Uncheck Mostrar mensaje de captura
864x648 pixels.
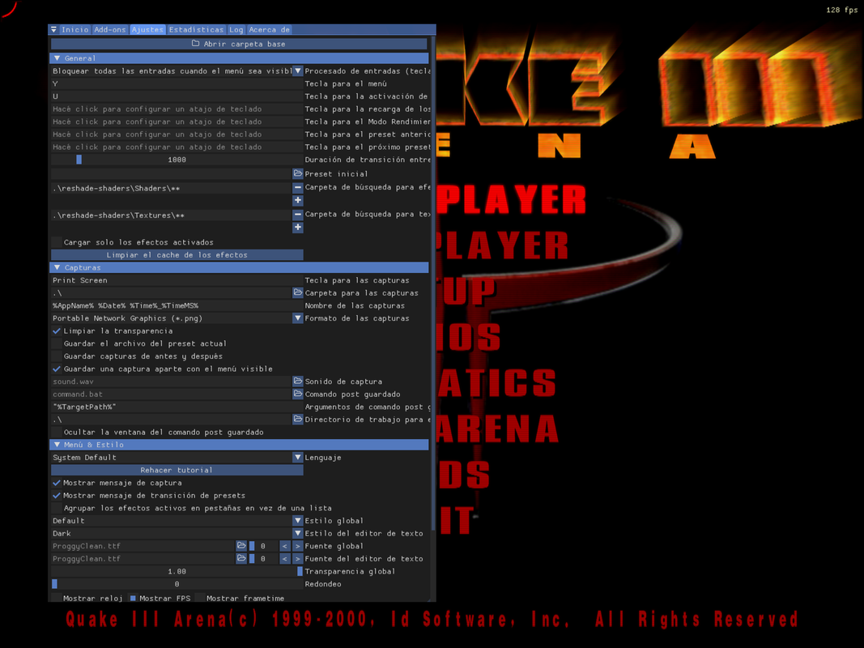(x=56, y=483)
